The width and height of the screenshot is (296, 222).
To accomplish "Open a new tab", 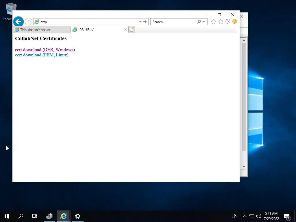I will click(x=132, y=29).
